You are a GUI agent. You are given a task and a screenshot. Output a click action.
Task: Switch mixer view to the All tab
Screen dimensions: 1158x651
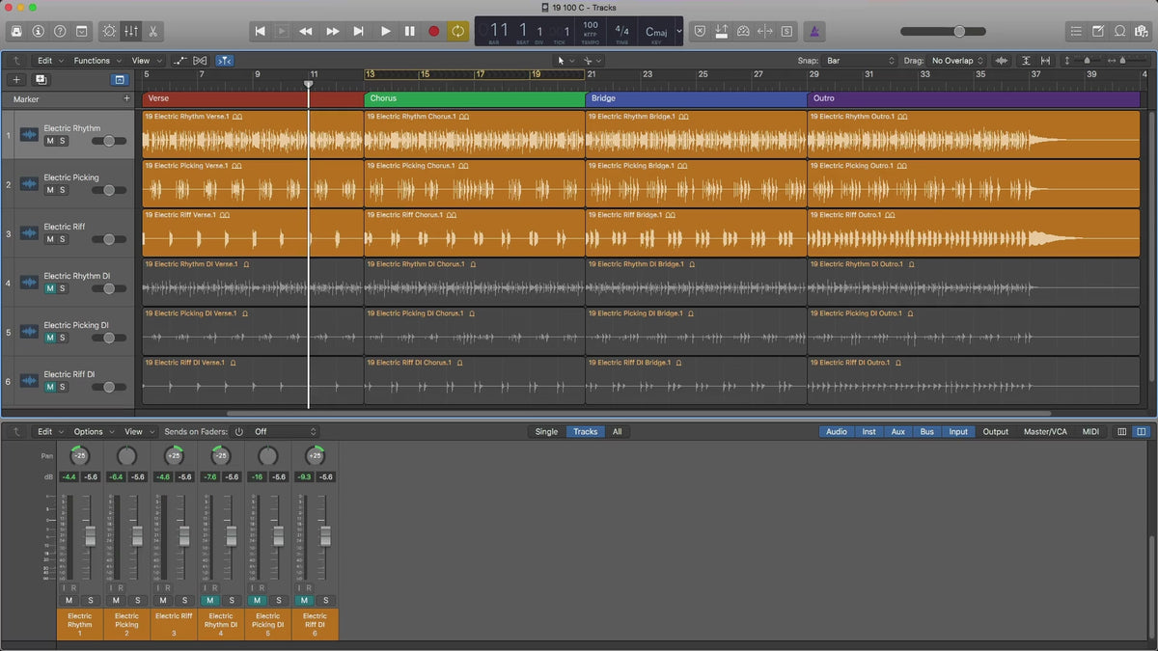tap(617, 432)
